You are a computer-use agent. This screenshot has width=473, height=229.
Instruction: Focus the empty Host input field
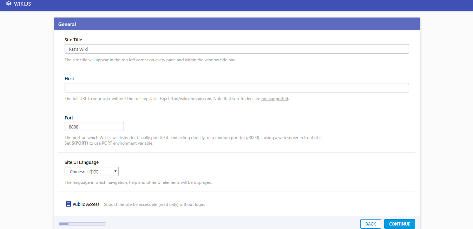(x=237, y=88)
